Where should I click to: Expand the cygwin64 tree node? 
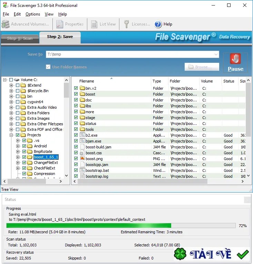[11, 102]
